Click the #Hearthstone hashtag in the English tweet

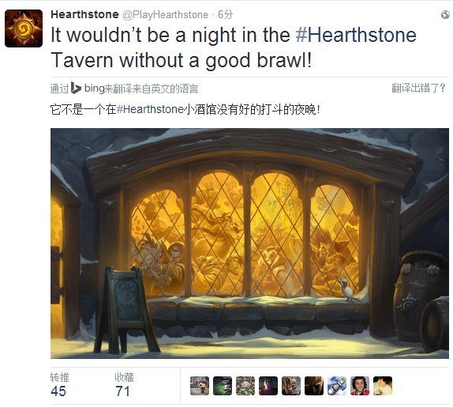point(356,35)
